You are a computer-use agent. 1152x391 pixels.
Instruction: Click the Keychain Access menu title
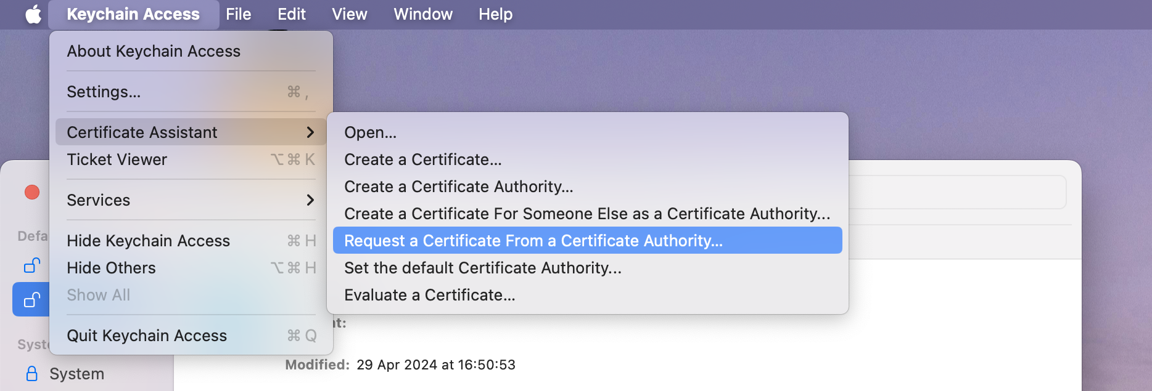[133, 14]
